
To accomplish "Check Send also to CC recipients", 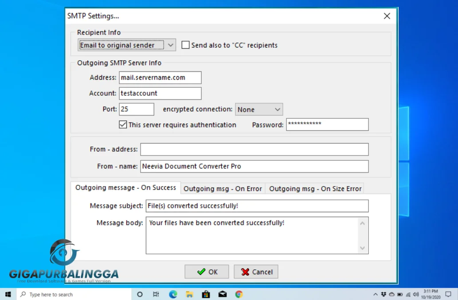I will 185,45.
